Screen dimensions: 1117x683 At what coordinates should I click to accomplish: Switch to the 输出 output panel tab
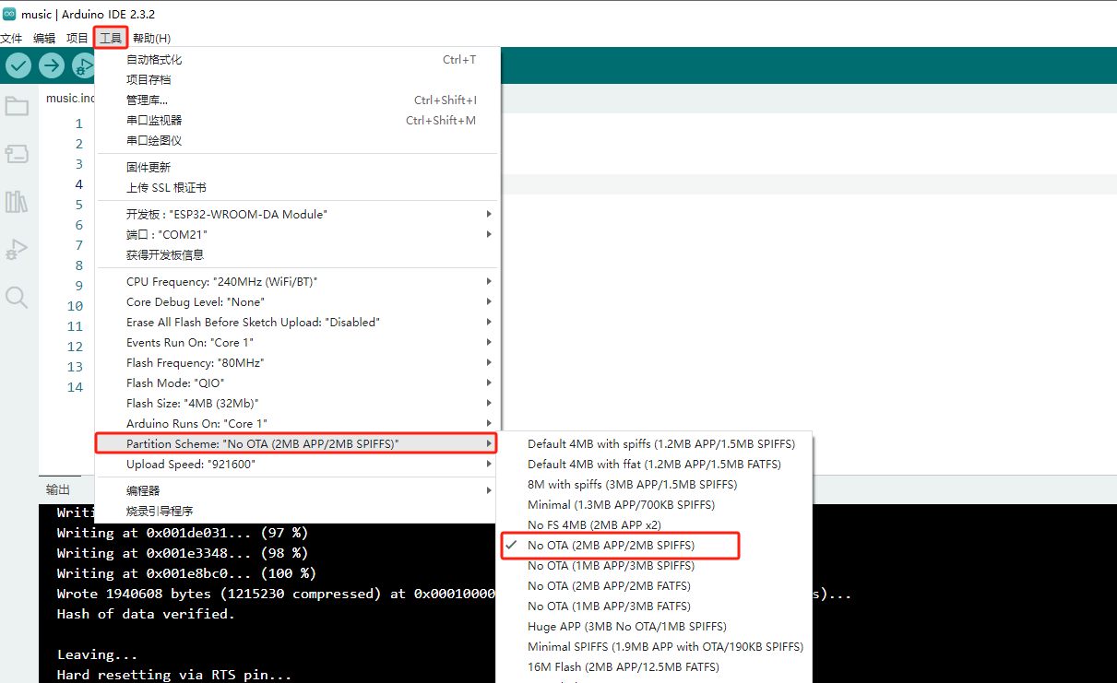click(58, 489)
